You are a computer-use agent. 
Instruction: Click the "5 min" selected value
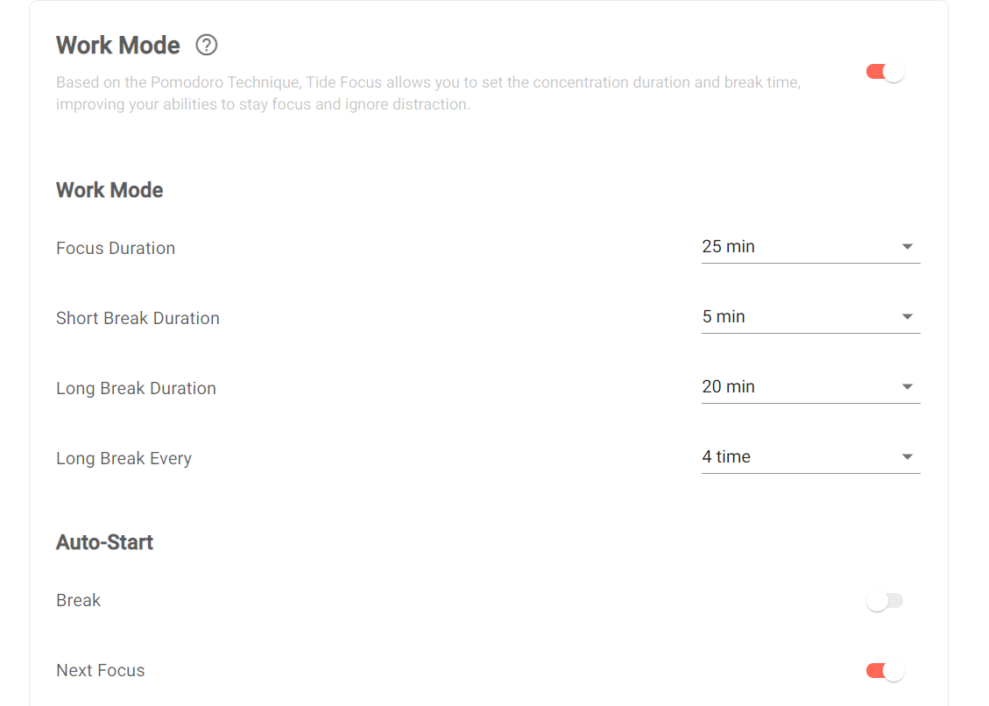724,317
